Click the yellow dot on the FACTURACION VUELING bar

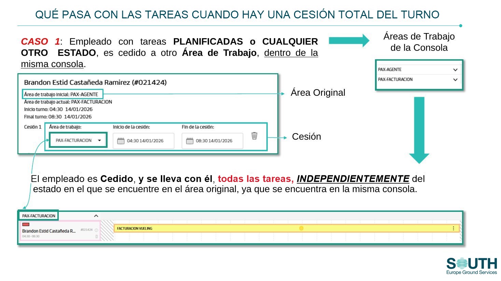tap(301, 228)
